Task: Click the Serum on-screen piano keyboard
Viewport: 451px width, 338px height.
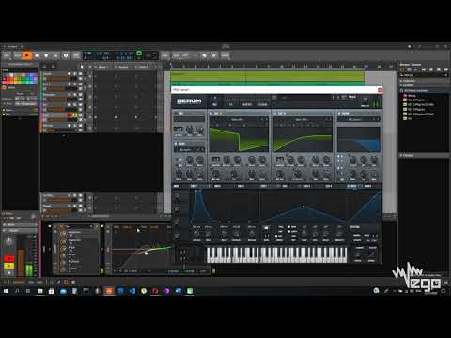Action: click(276, 254)
